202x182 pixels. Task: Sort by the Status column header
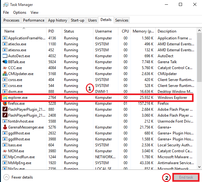click(77, 31)
